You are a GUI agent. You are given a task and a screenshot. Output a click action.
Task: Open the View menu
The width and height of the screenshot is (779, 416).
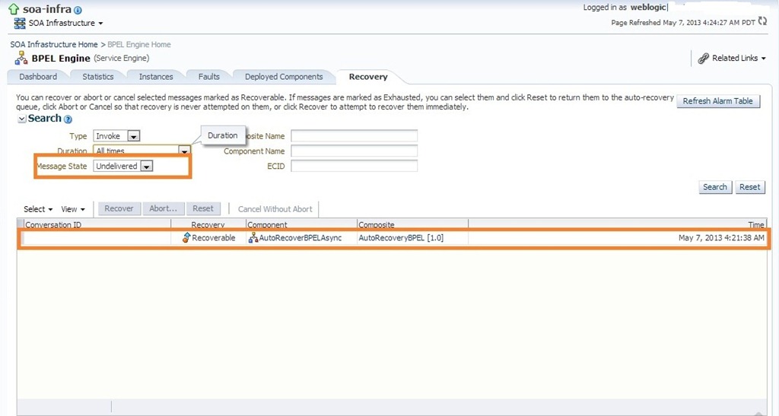coord(72,209)
